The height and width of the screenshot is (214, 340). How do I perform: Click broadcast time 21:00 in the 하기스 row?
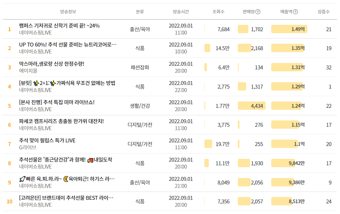181,186
